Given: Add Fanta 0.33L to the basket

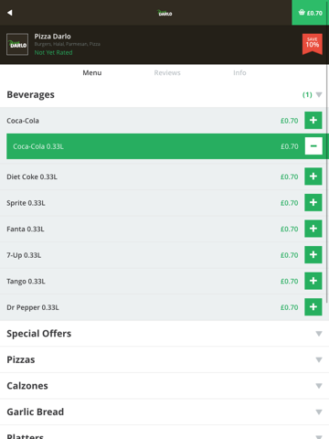Looking at the screenshot, I should point(313,229).
